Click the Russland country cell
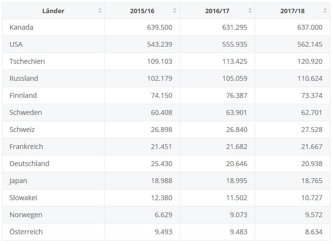The image size is (333, 244). 24,78
